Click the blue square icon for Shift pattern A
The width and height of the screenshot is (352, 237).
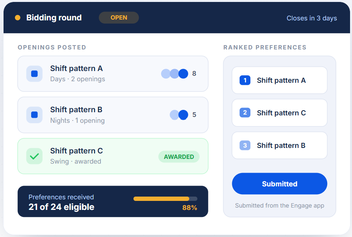coord(34,74)
